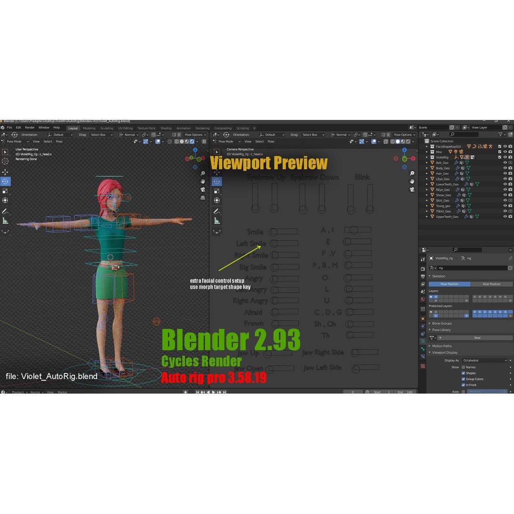This screenshot has height=514, width=514.
Task: Open the Select menu in right viewport
Action: click(260, 142)
